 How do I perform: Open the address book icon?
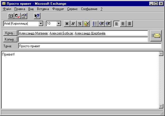tap(11, 16)
